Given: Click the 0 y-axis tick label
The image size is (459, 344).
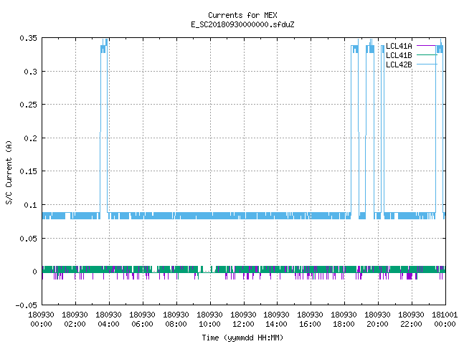Looking at the screenshot, I should (35, 272).
